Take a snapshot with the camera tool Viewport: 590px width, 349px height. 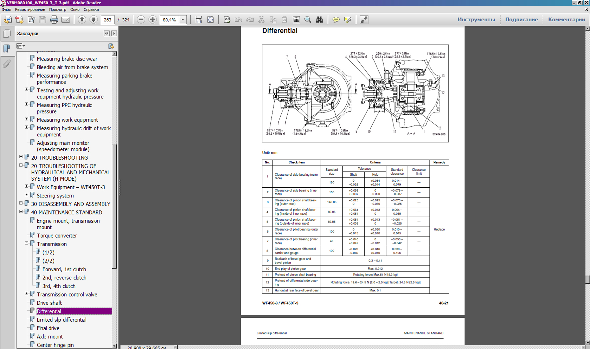click(296, 20)
